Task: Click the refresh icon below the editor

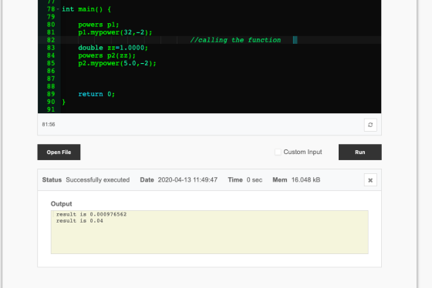Action: tap(370, 125)
